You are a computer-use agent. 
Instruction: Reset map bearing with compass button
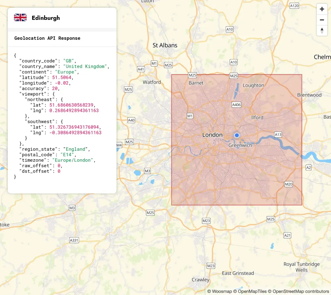pyautogui.click(x=322, y=31)
